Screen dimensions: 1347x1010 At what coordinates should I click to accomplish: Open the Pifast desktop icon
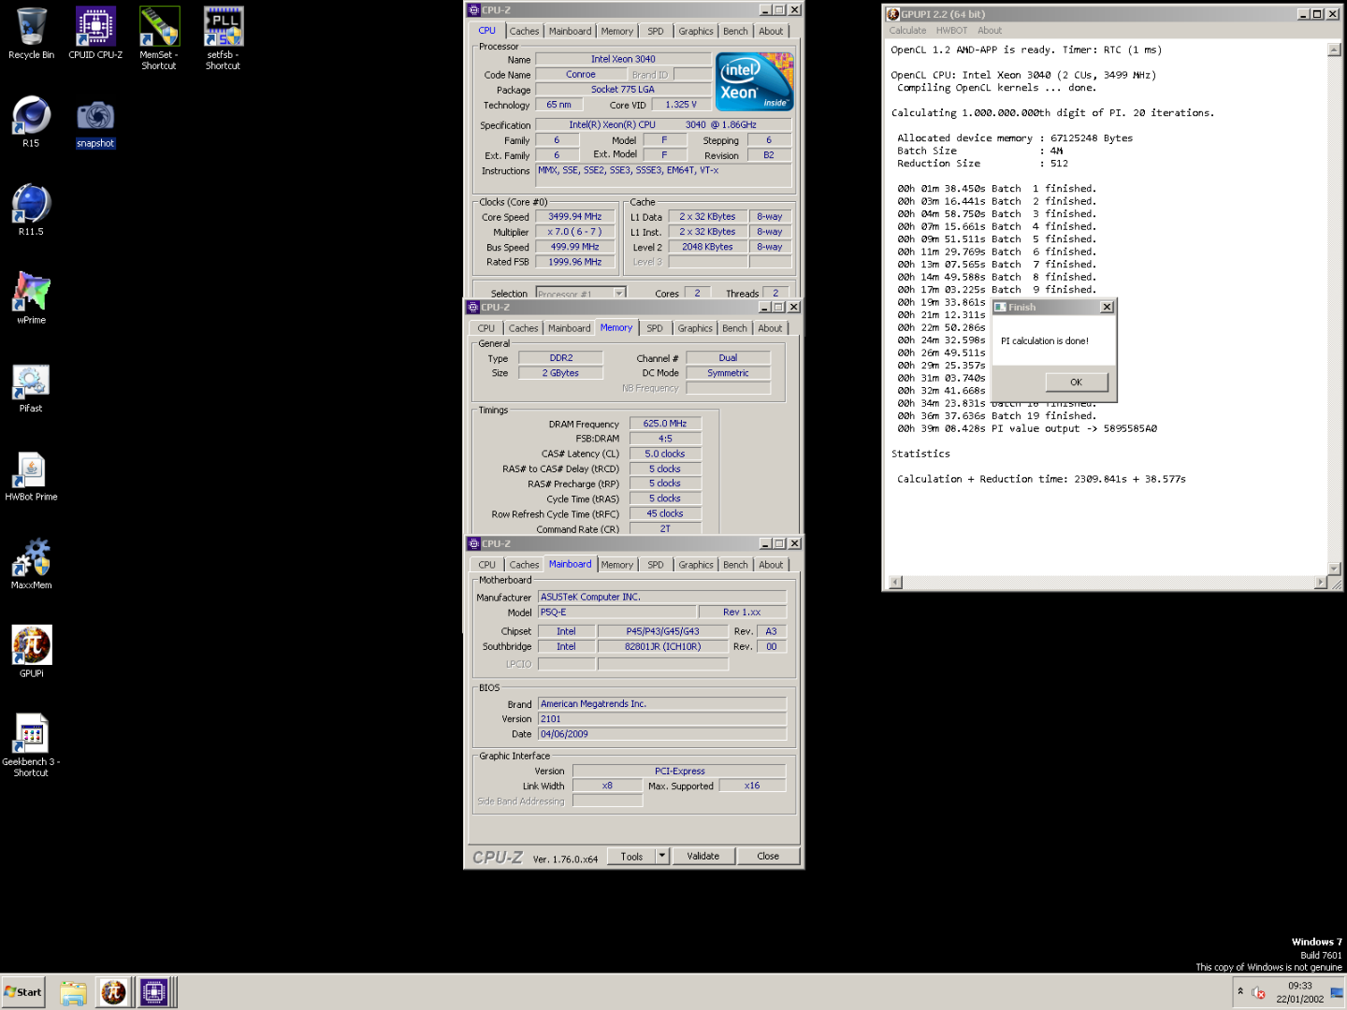31,386
